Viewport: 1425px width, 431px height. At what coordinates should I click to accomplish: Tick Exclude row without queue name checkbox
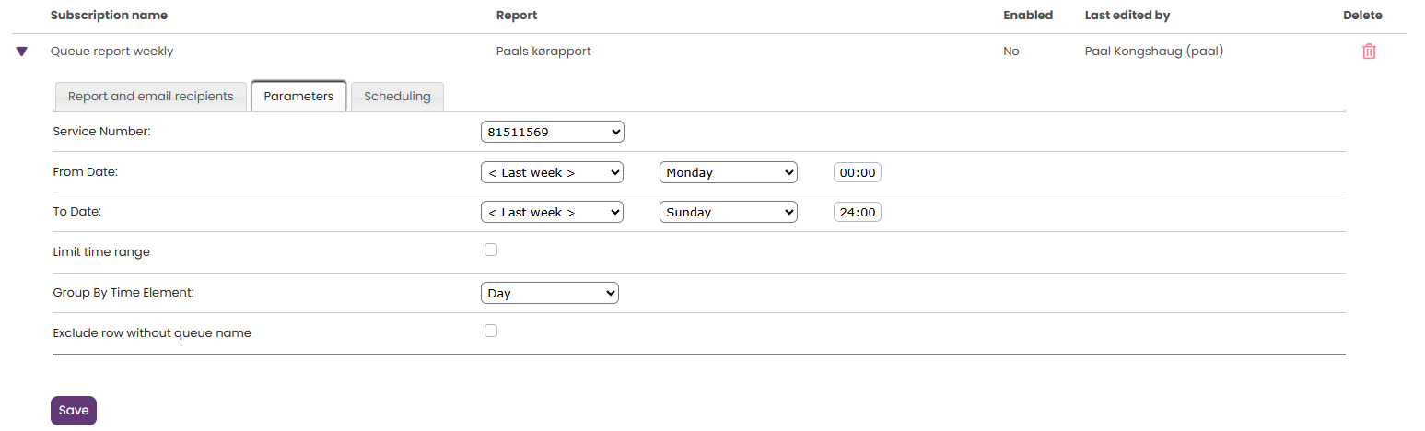pyautogui.click(x=491, y=331)
